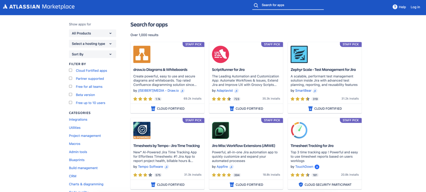Image resolution: width=426 pixels, height=192 pixels.
Task: Select the Utilities category
Action: (75, 128)
